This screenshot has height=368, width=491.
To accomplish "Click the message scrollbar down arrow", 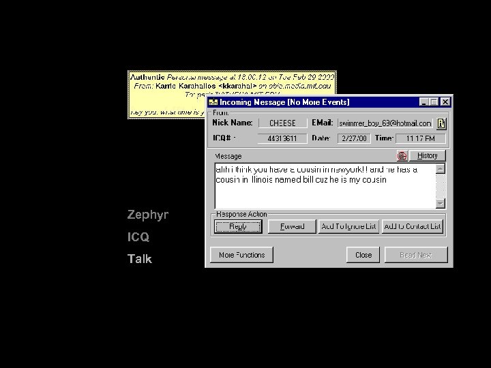I will click(441, 203).
